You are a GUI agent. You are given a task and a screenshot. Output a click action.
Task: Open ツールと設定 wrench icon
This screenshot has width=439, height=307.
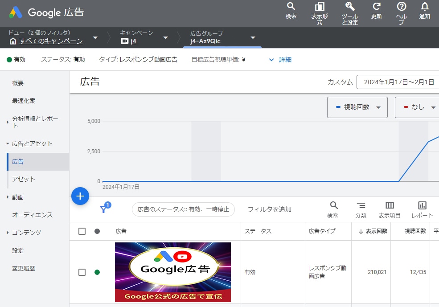click(x=350, y=6)
